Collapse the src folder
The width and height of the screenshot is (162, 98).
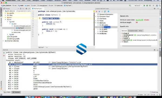[5, 19]
